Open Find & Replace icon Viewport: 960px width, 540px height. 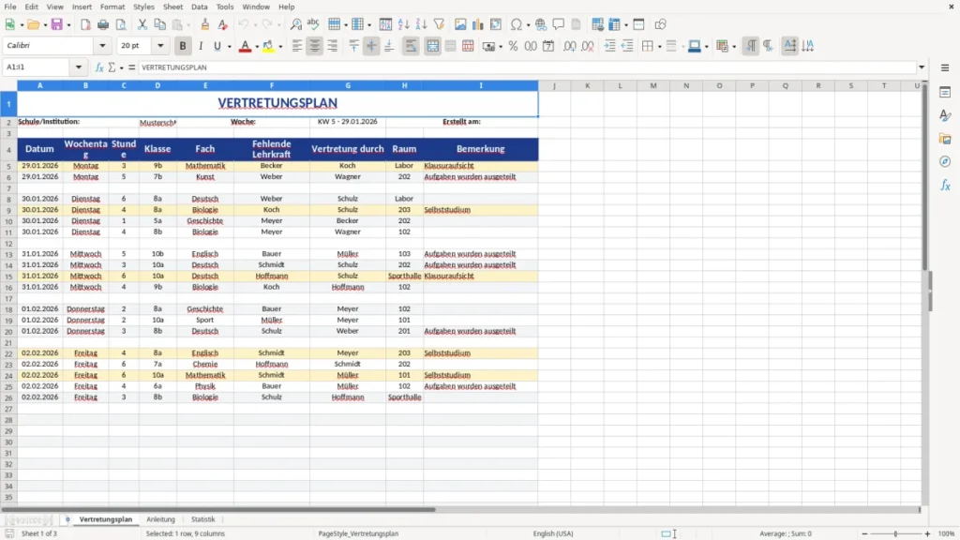click(x=295, y=24)
